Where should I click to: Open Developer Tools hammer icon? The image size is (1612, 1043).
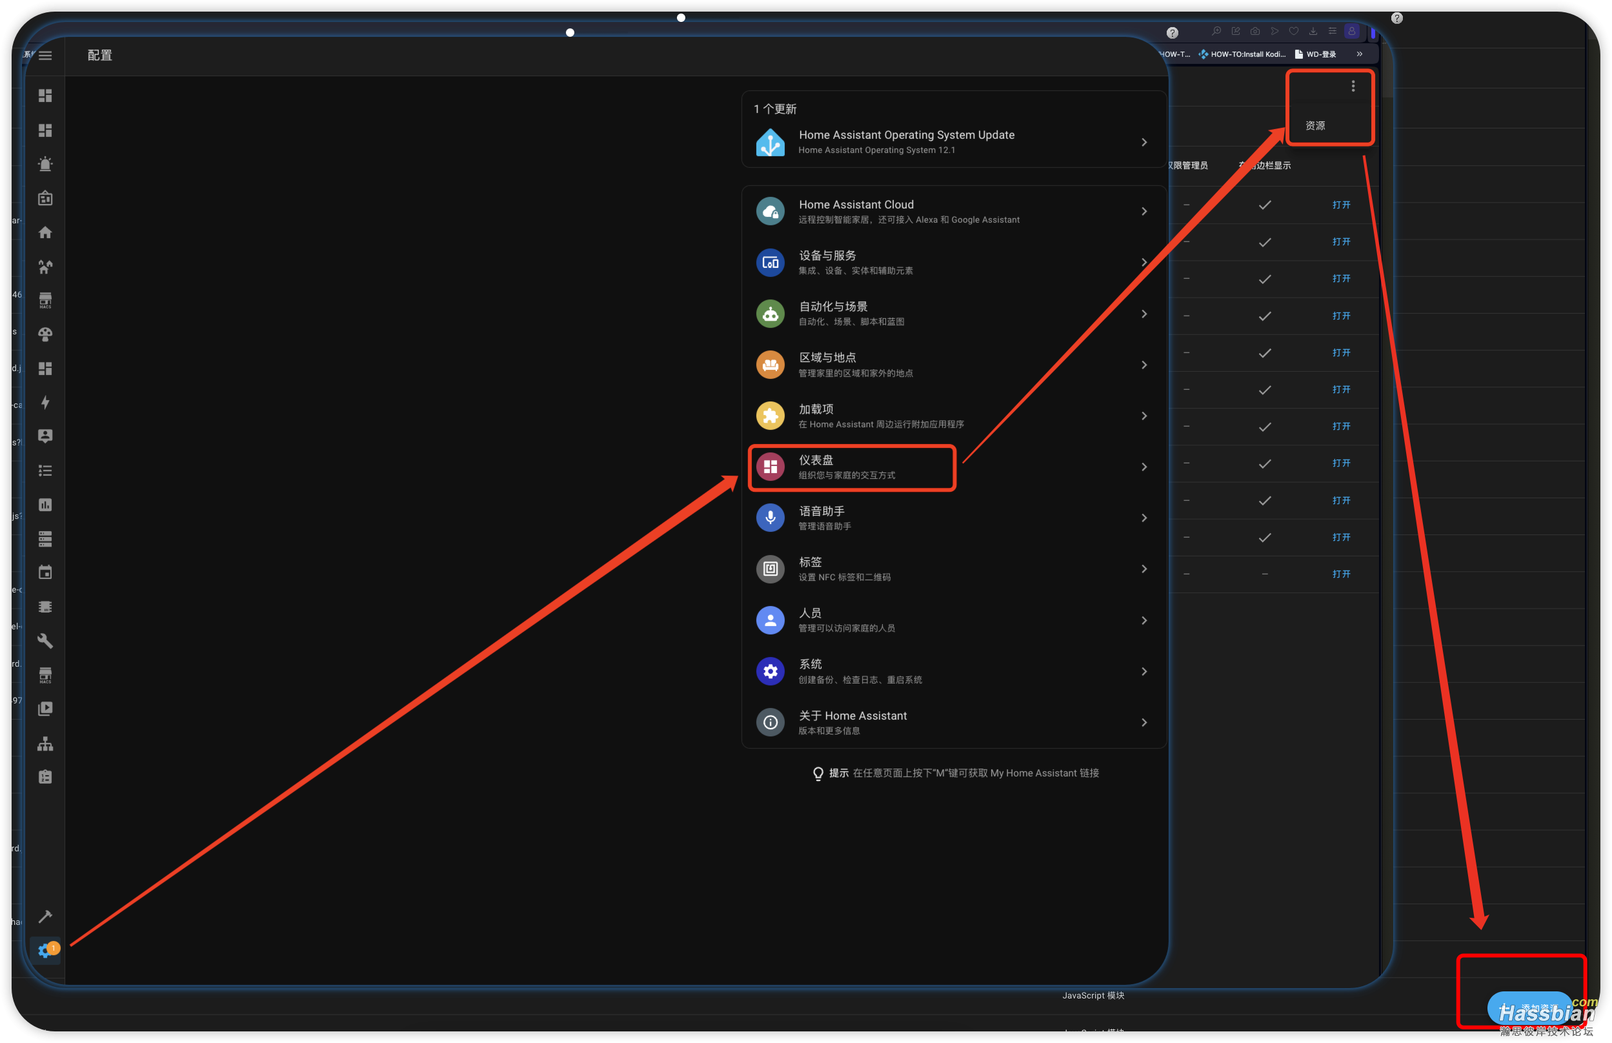[45, 916]
